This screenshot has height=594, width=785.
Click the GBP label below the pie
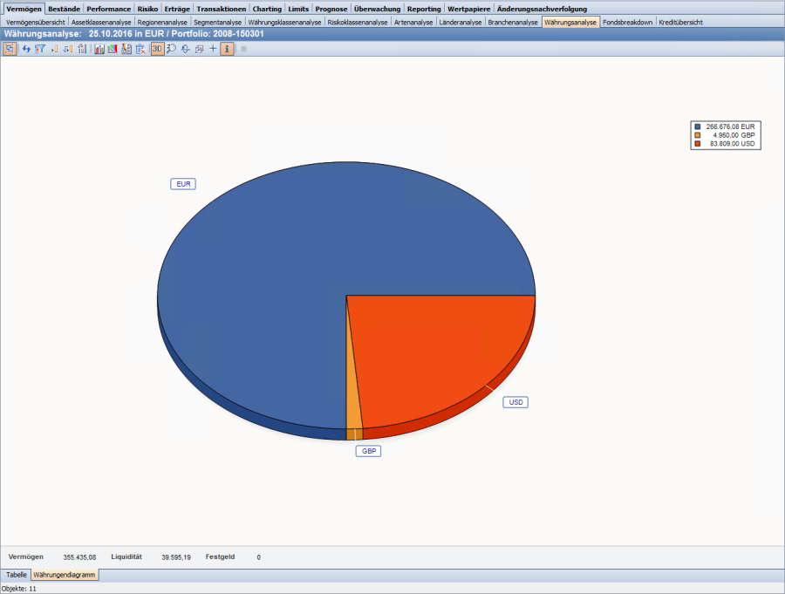[368, 451]
